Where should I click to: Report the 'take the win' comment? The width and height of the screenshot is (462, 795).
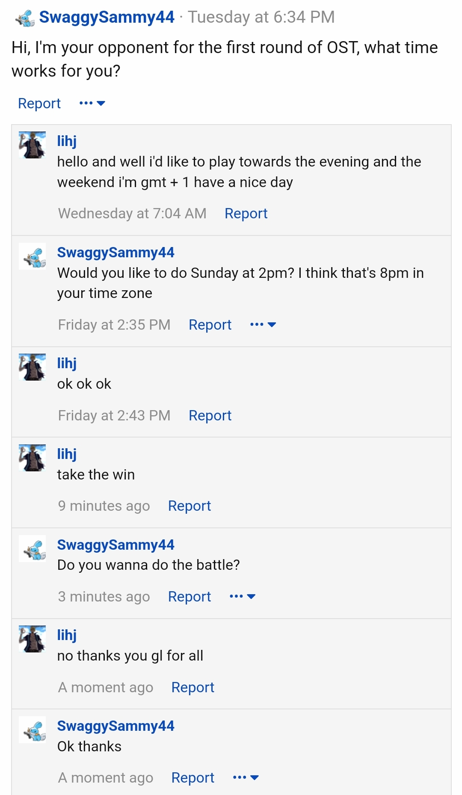[190, 506]
